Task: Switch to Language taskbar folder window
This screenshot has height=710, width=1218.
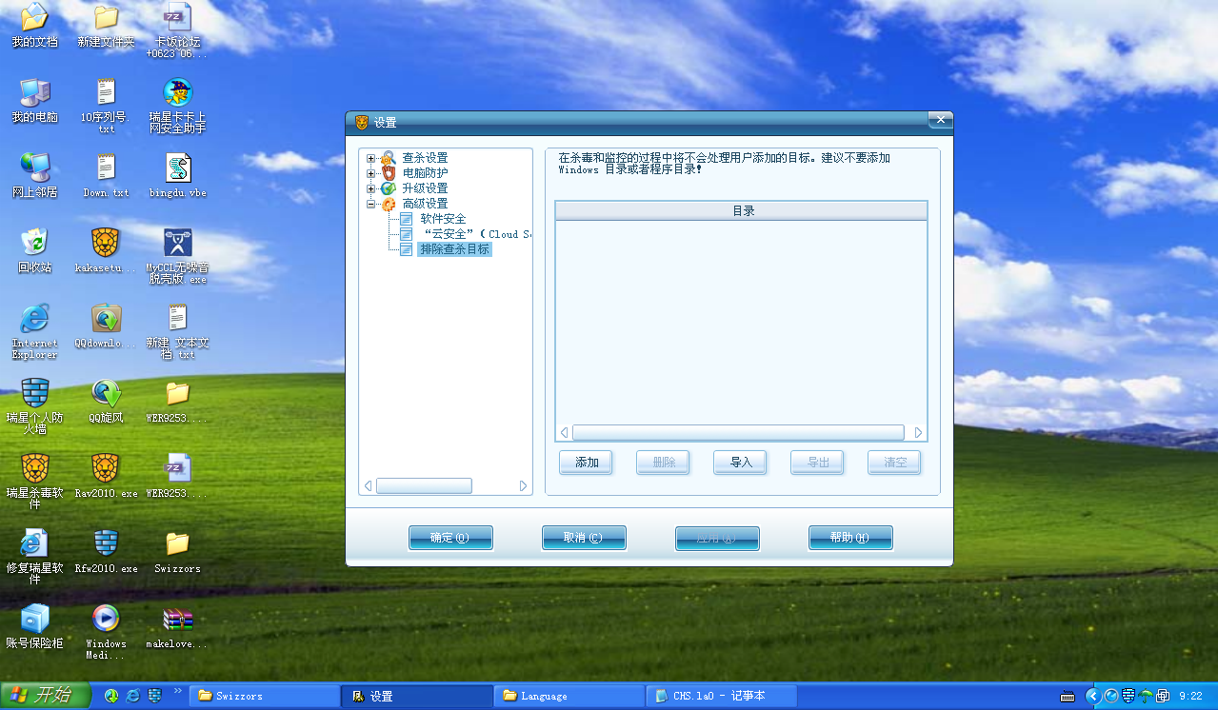Action: click(x=569, y=696)
